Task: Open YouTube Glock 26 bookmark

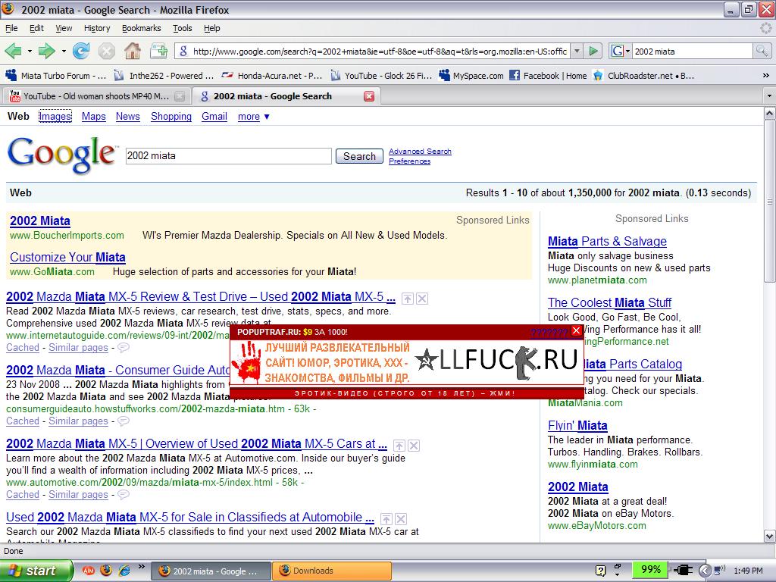Action: (x=381, y=76)
